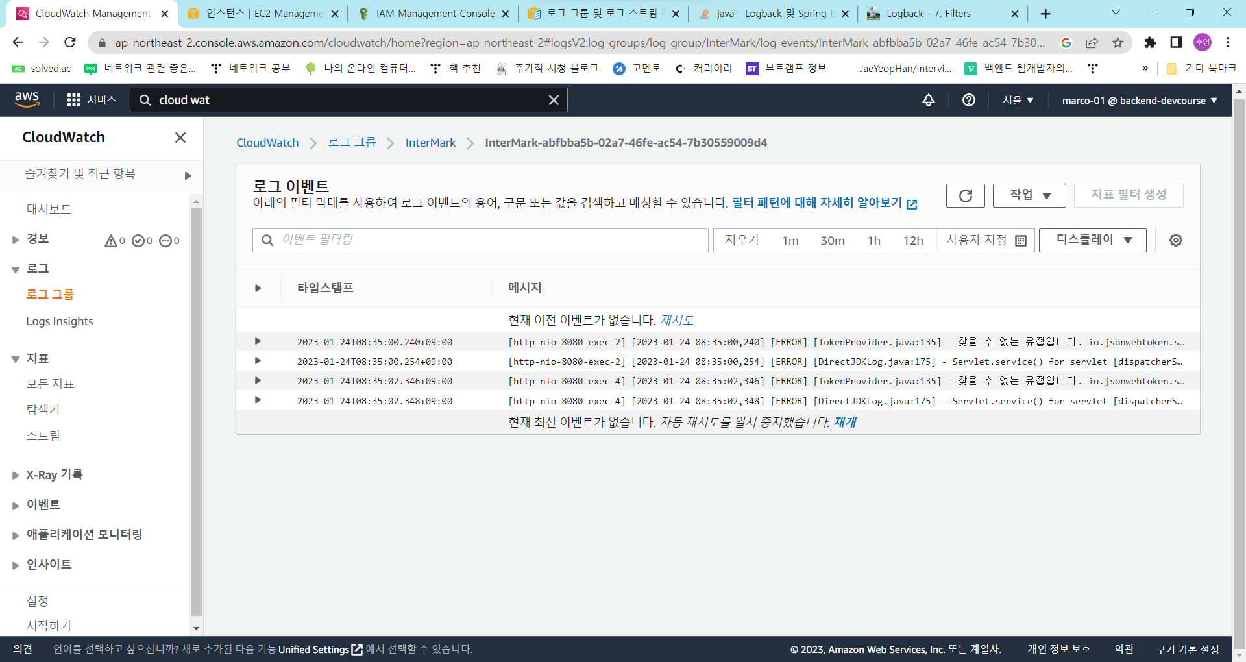Expand the 08:35:00.254 log event row

[x=258, y=361]
